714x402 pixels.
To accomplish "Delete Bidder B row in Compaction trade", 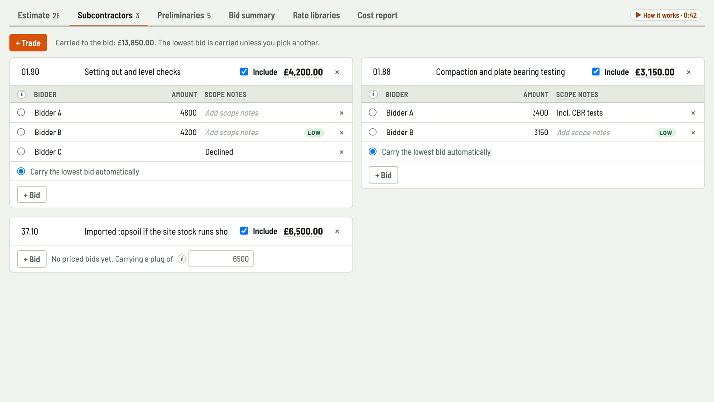I will (x=693, y=133).
